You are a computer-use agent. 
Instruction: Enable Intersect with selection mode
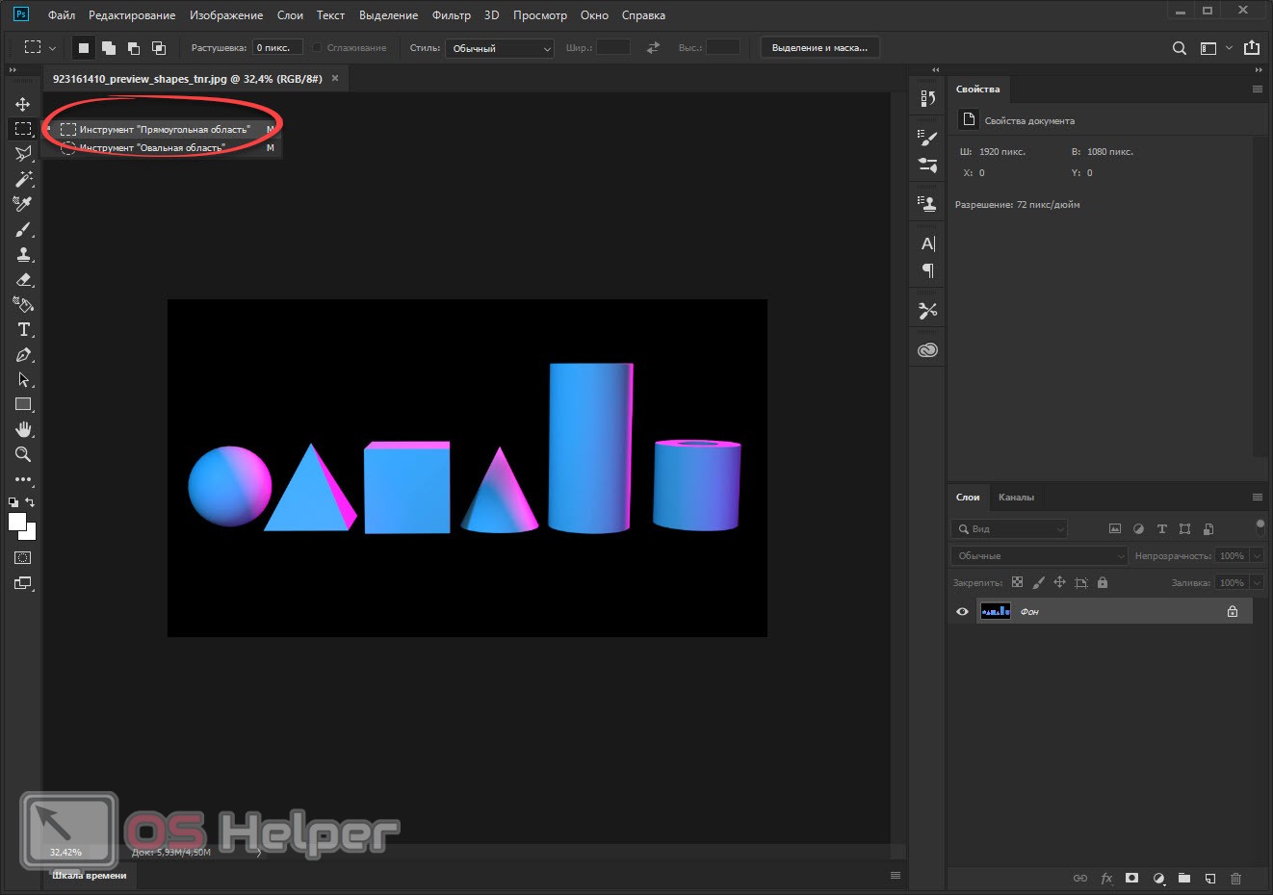click(159, 48)
